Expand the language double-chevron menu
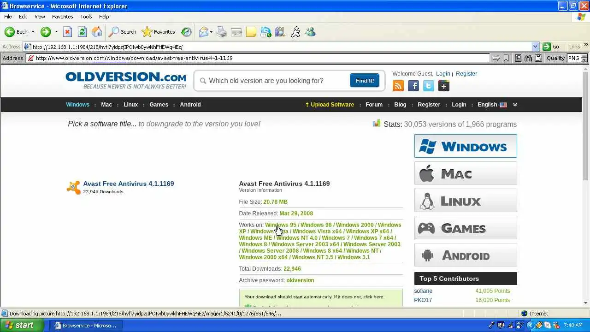Screen dimensions: 590x332 [515, 105]
